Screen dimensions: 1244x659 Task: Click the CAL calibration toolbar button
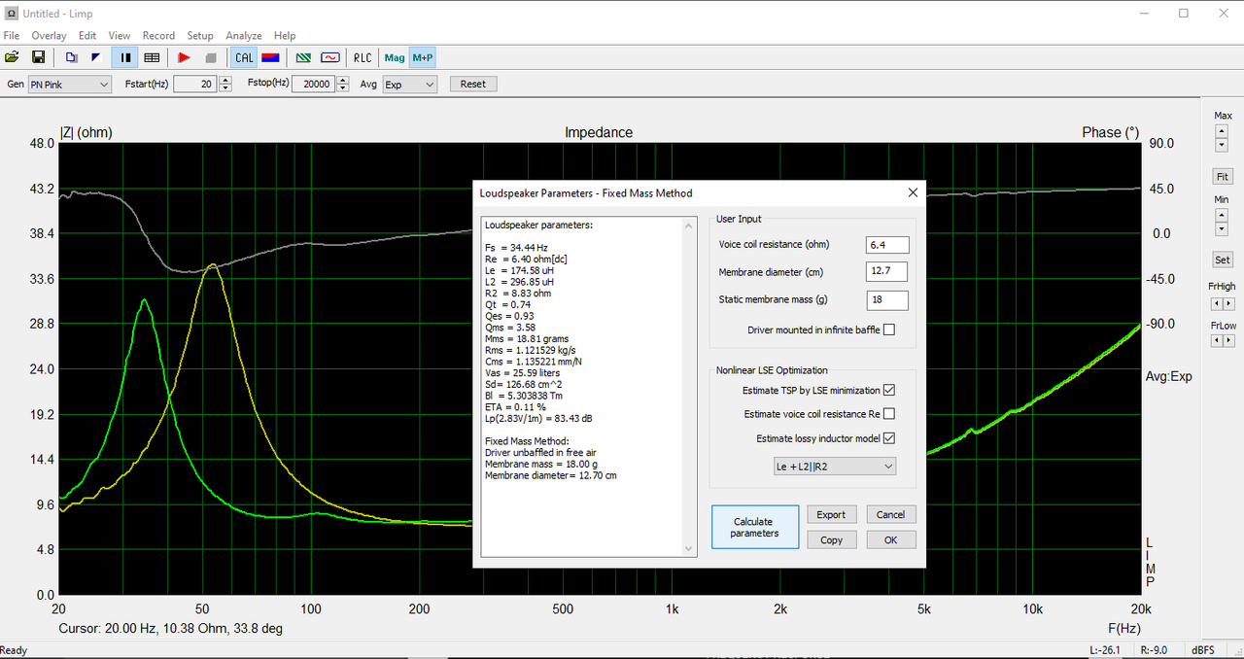pyautogui.click(x=244, y=57)
